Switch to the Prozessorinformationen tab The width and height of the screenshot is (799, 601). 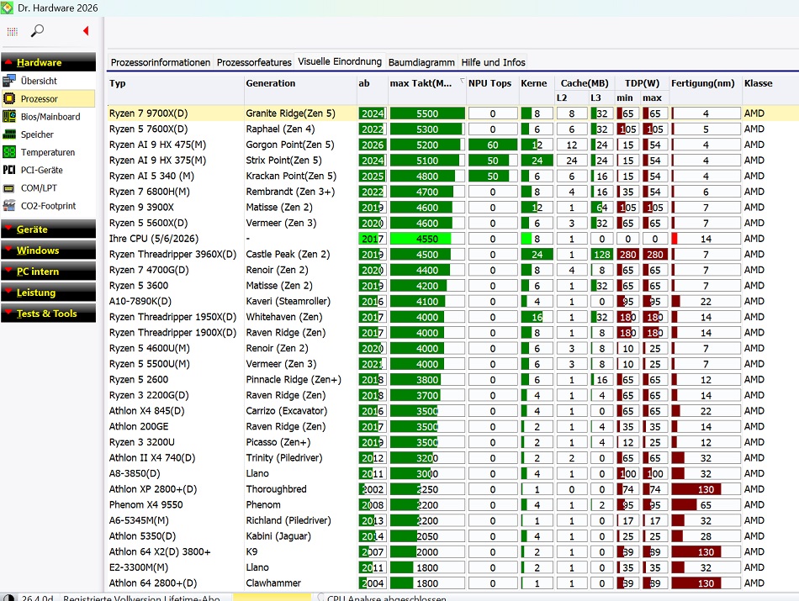click(161, 62)
